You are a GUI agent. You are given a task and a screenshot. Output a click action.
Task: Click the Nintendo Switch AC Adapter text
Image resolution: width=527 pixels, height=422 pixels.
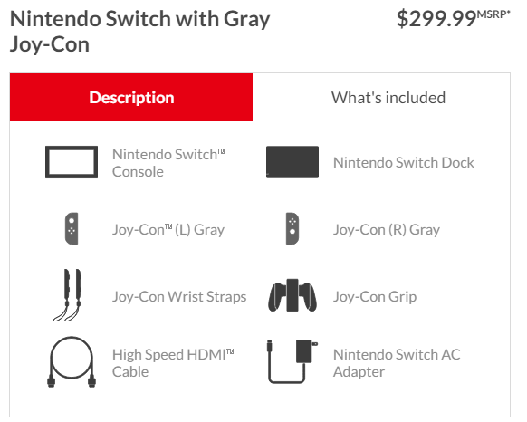[397, 363]
